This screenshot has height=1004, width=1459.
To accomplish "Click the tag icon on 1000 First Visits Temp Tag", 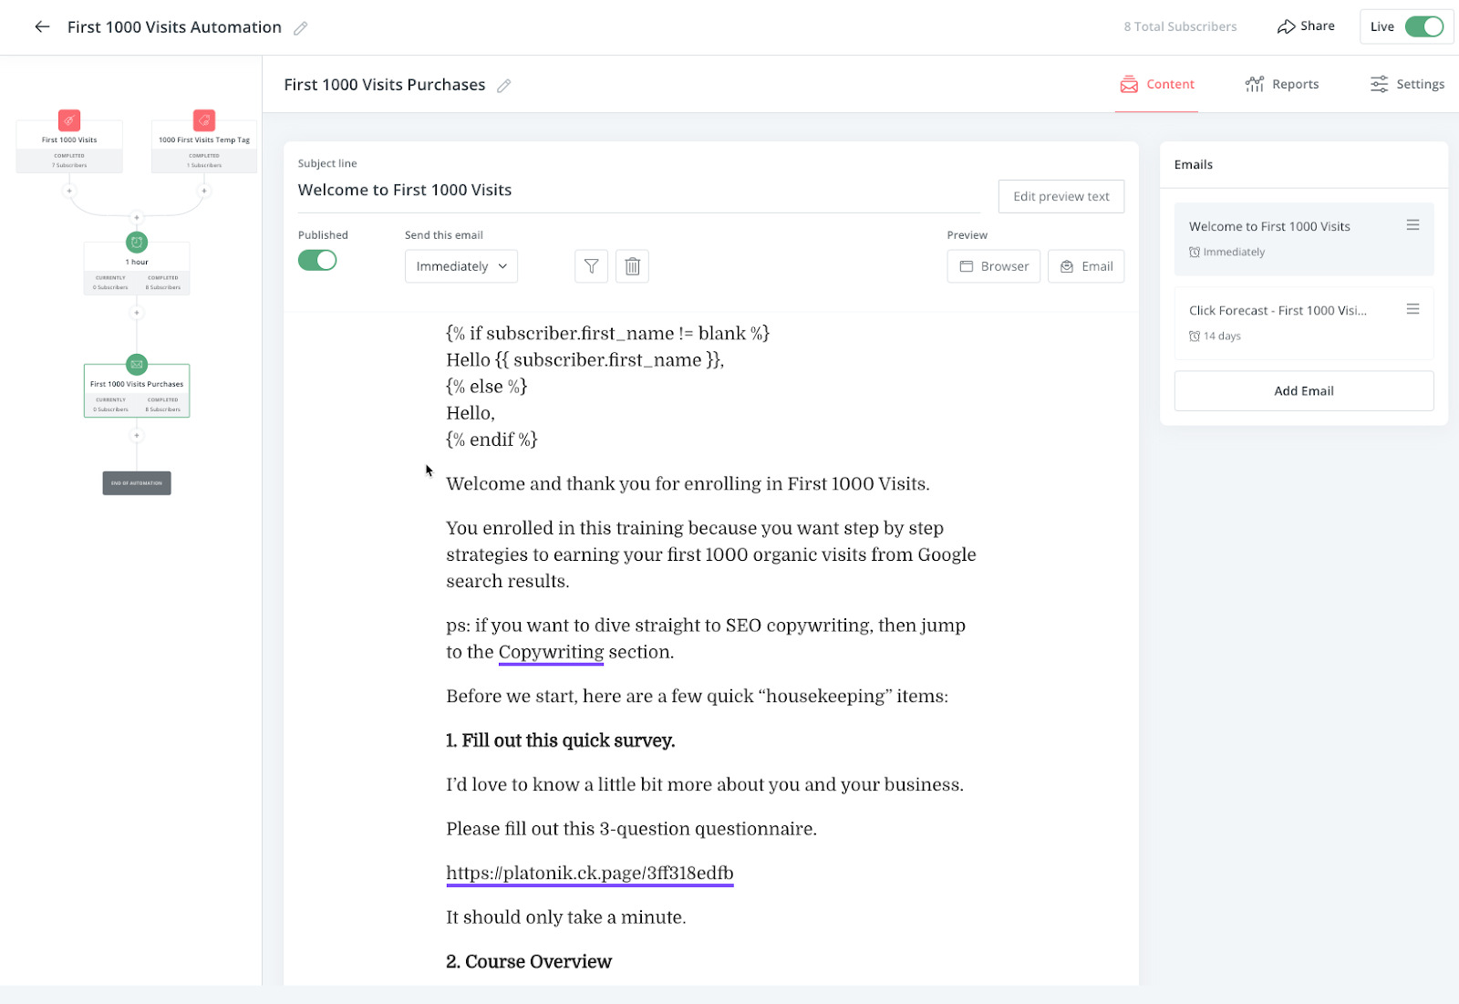I will (x=202, y=119).
